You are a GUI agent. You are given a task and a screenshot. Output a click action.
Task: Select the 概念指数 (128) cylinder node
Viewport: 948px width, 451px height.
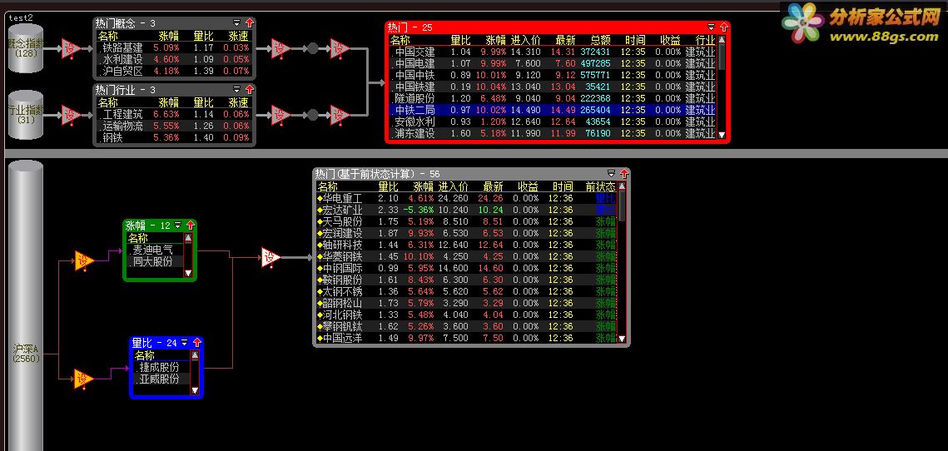click(x=26, y=47)
